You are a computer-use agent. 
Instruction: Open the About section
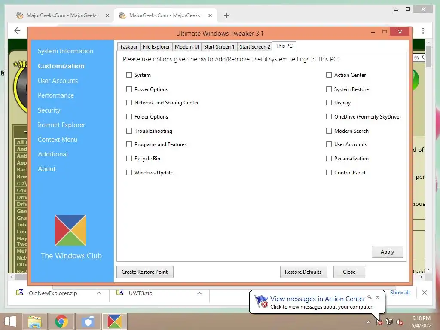coord(46,168)
